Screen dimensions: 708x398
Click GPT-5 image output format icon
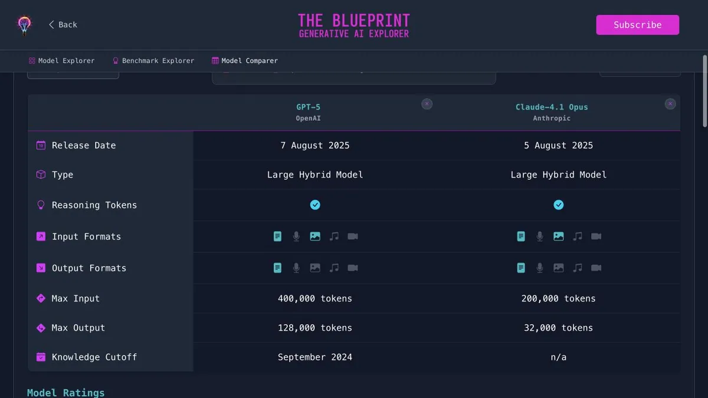tap(315, 268)
